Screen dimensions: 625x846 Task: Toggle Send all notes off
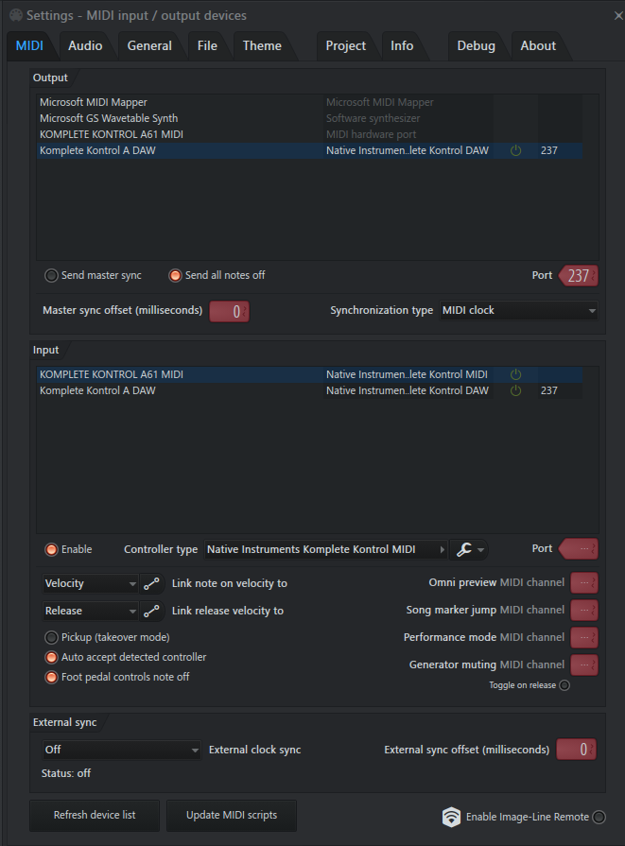tap(176, 276)
